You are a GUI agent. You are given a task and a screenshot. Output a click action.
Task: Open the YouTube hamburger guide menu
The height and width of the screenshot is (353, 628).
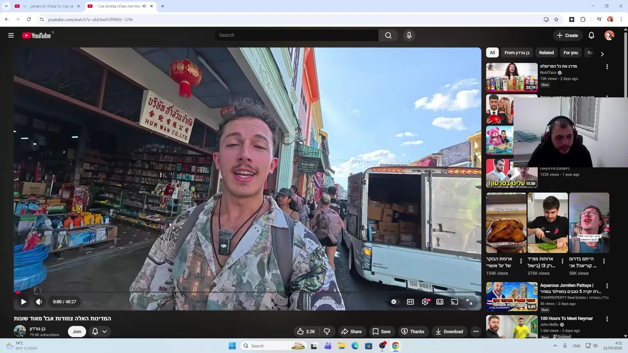[x=11, y=35]
